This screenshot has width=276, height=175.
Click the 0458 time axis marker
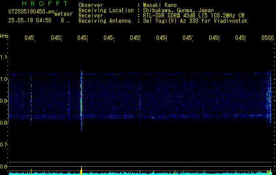pos(214,38)
